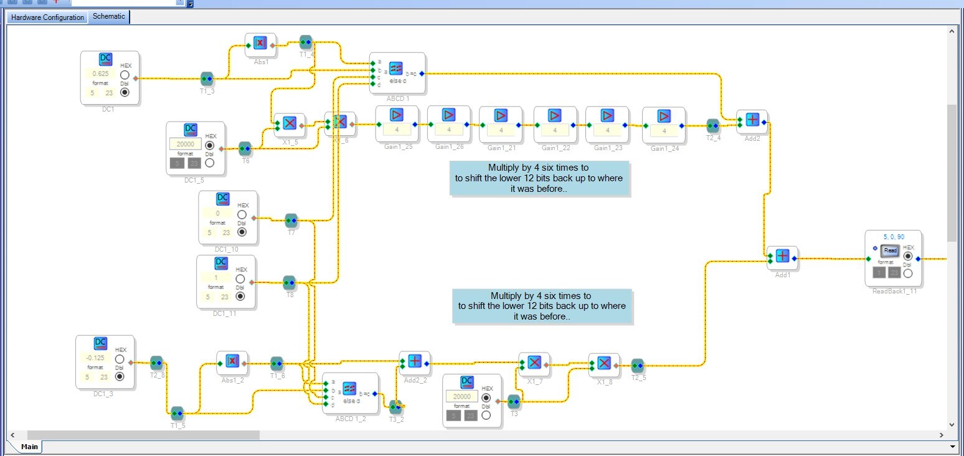
Task: Choose Dbl option on ReadBack1_11 block
Action: (908, 273)
